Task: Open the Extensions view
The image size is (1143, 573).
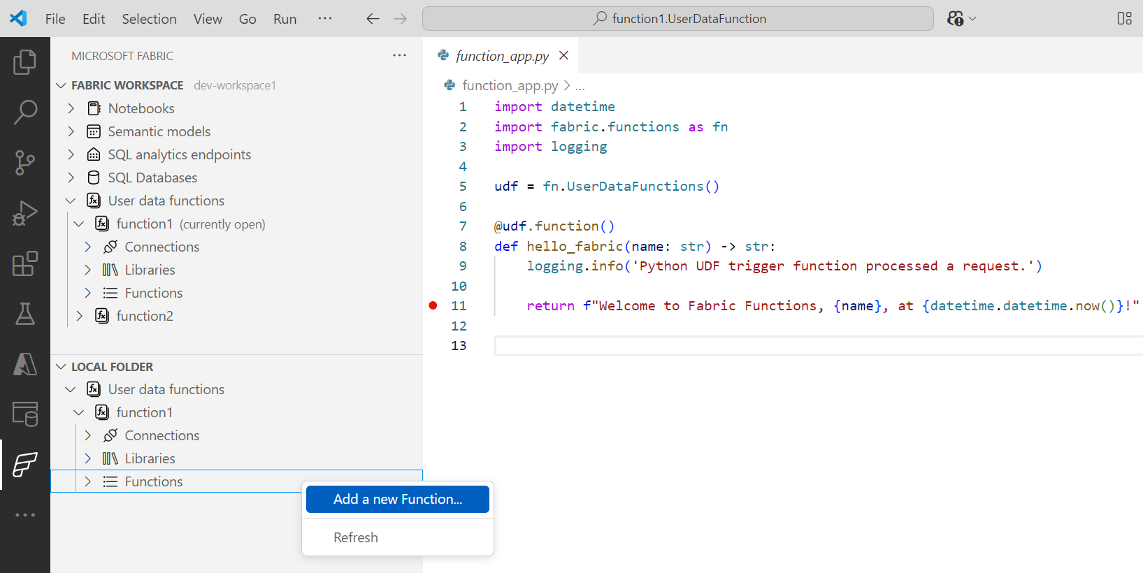Action: pyautogui.click(x=24, y=263)
